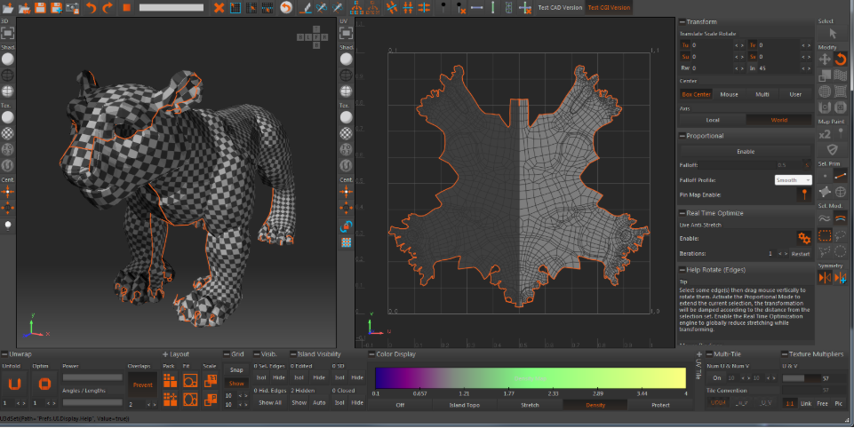854x428 pixels.
Task: Select the Box Center option
Action: pos(696,93)
